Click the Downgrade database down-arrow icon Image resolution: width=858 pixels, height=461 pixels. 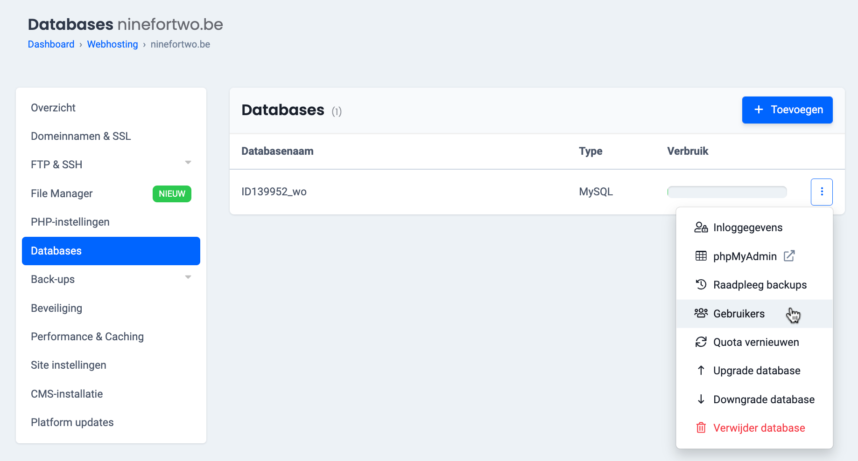click(x=701, y=399)
